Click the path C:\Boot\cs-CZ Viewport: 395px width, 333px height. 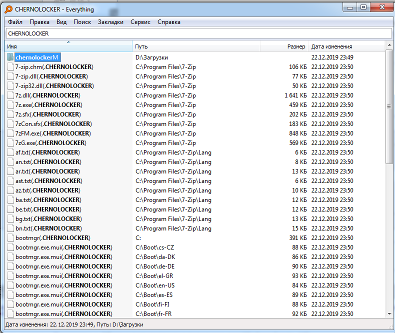click(x=154, y=247)
